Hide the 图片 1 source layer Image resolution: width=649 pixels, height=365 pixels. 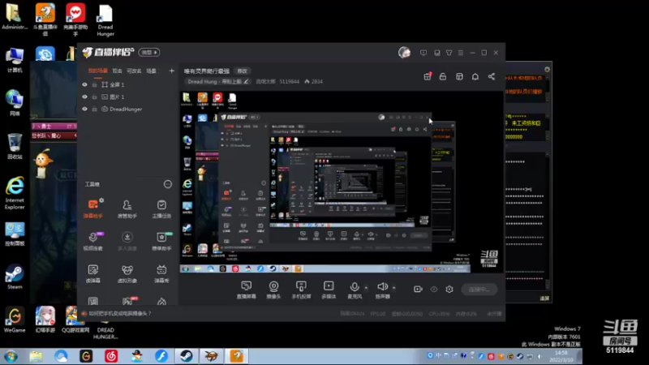tap(85, 97)
